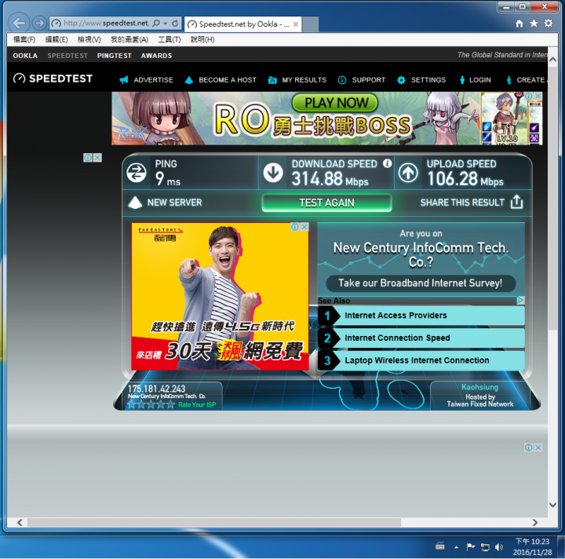Click AdChoices icon on FarEasTone ad
Viewport: 565px width, 559px height.
(295, 227)
